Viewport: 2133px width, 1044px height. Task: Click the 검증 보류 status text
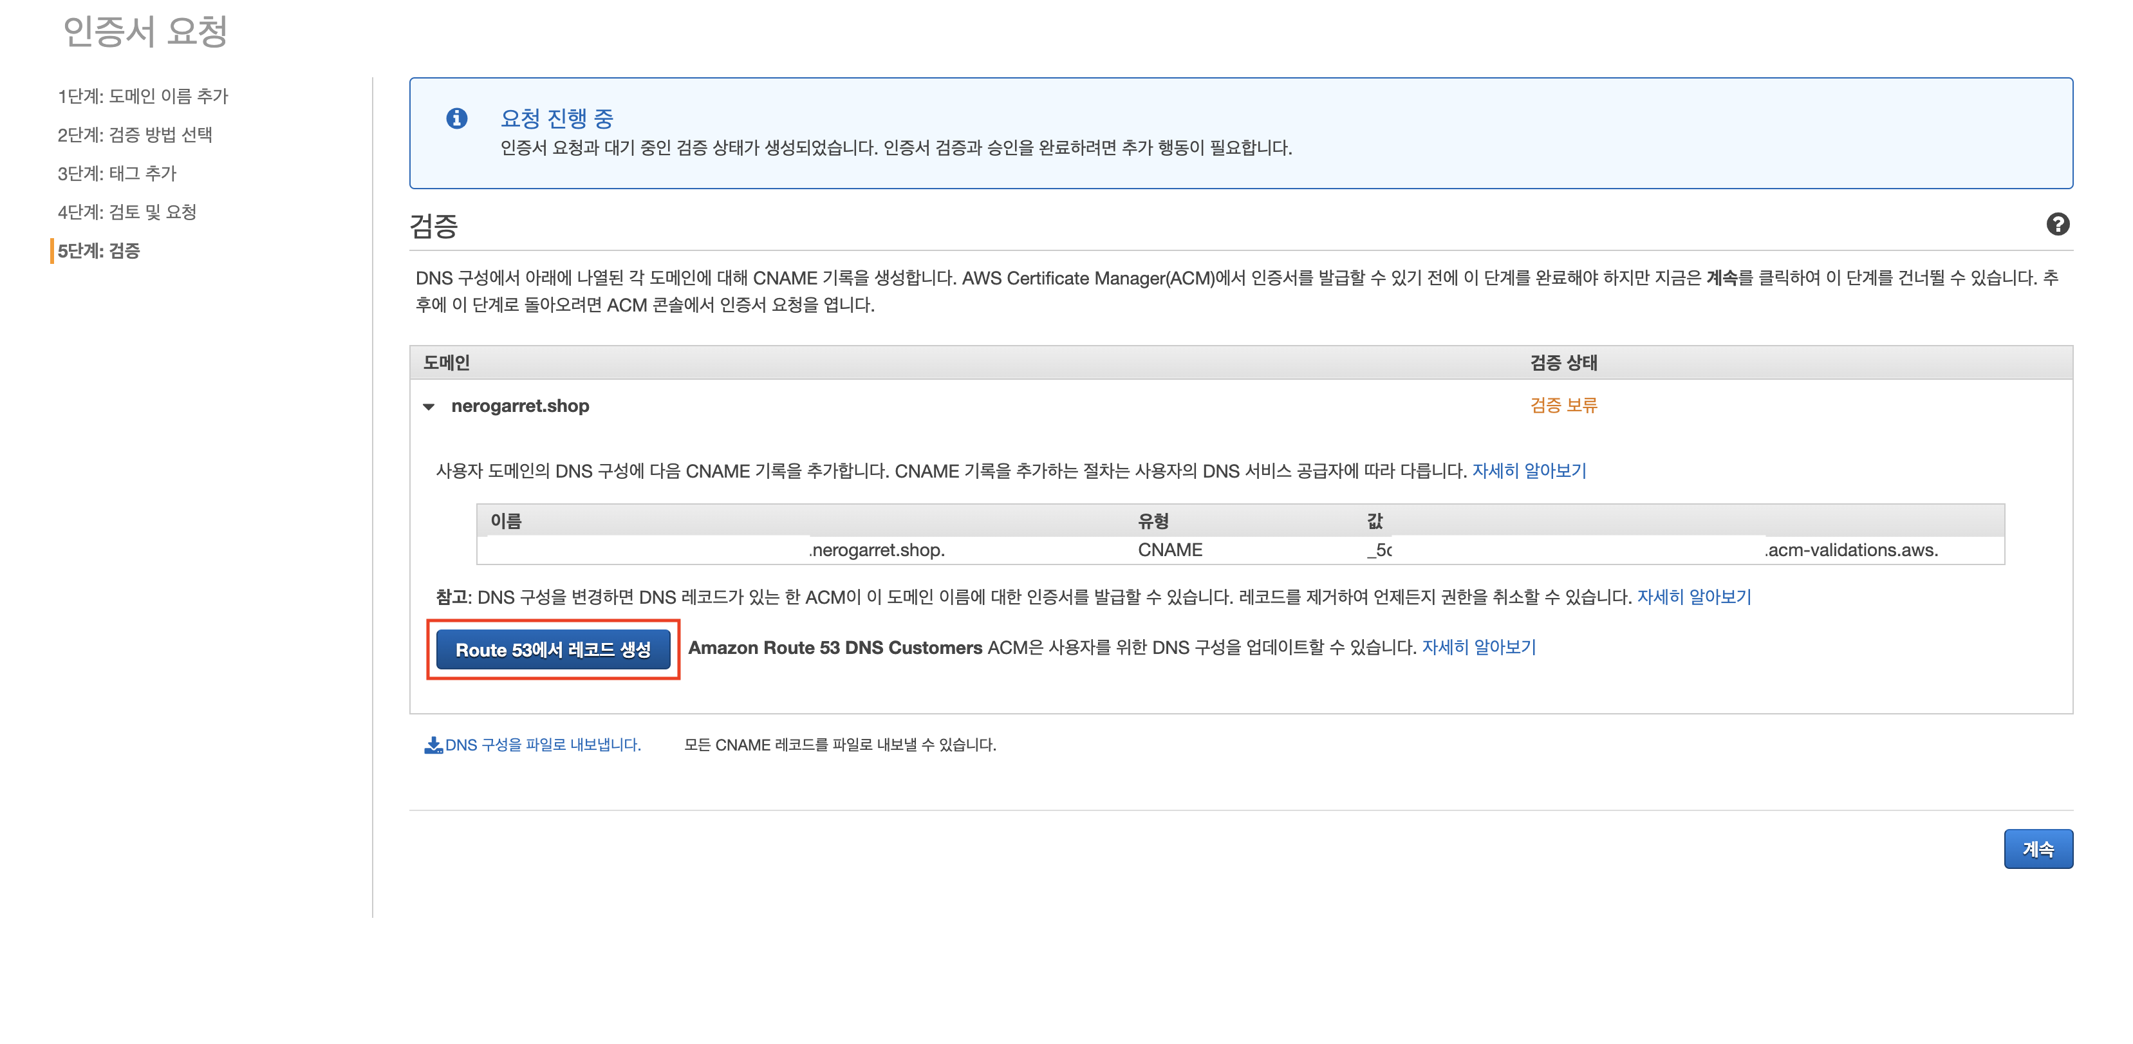(x=1563, y=405)
